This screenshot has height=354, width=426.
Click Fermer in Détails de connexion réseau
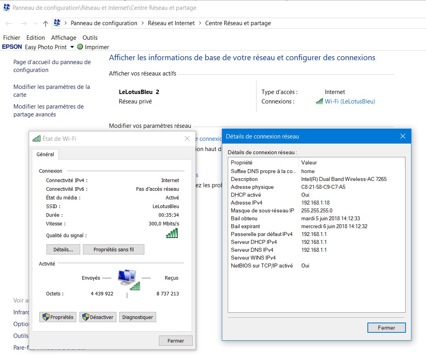pyautogui.click(x=386, y=328)
